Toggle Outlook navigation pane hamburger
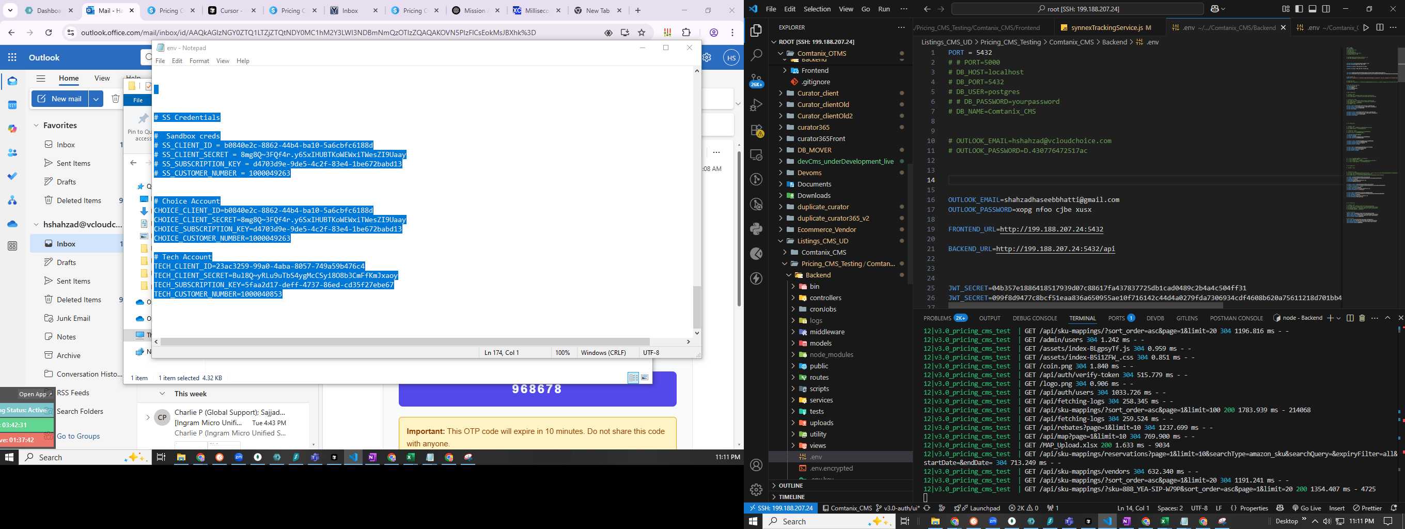Image resolution: width=1405 pixels, height=529 pixels. click(x=40, y=78)
